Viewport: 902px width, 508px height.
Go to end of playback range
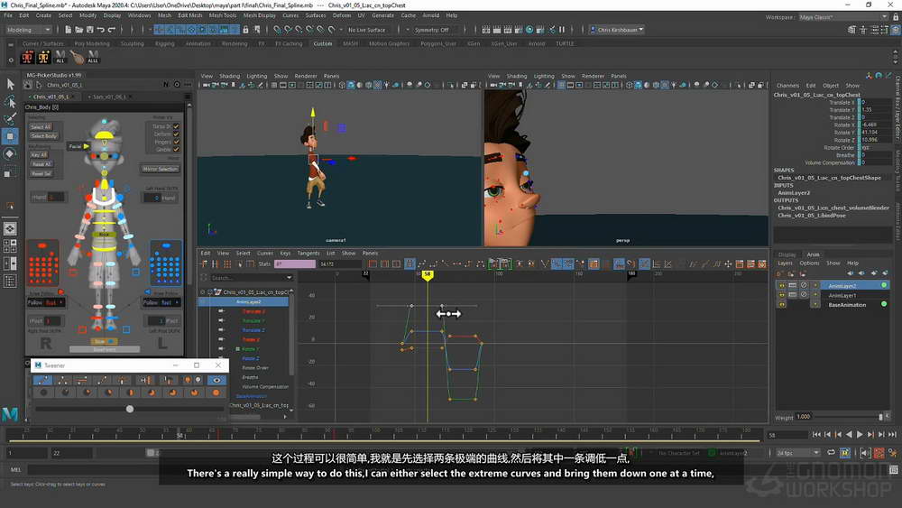(892, 435)
